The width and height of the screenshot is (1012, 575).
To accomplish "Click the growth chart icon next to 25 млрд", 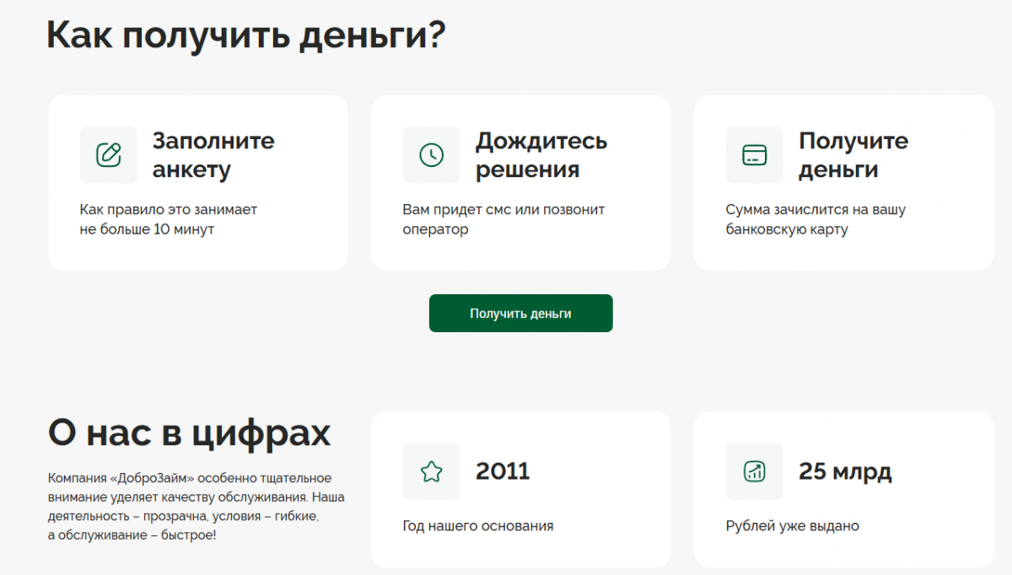I will [754, 471].
